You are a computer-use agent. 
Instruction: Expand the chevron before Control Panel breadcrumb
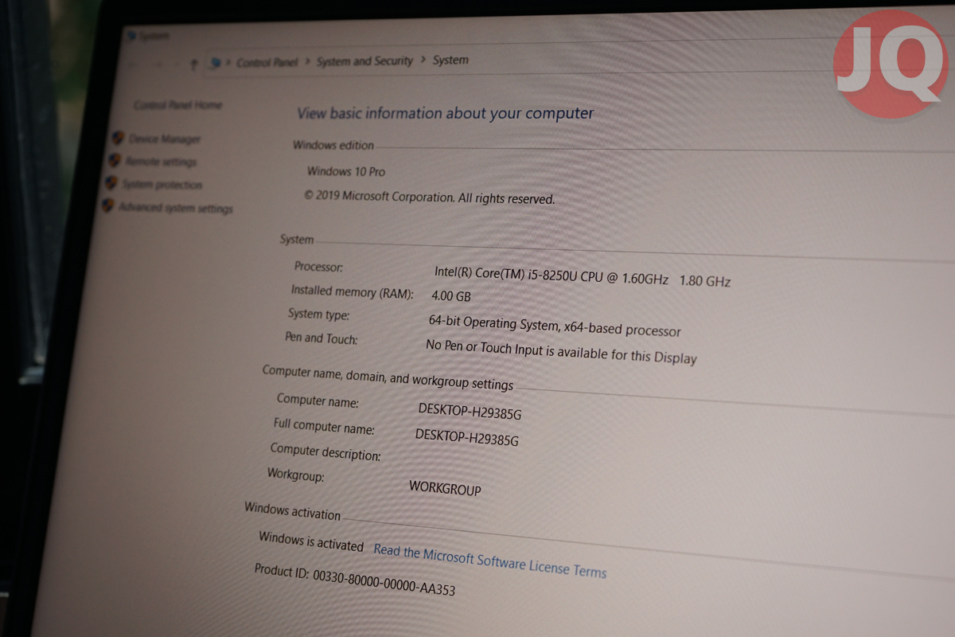tap(228, 62)
